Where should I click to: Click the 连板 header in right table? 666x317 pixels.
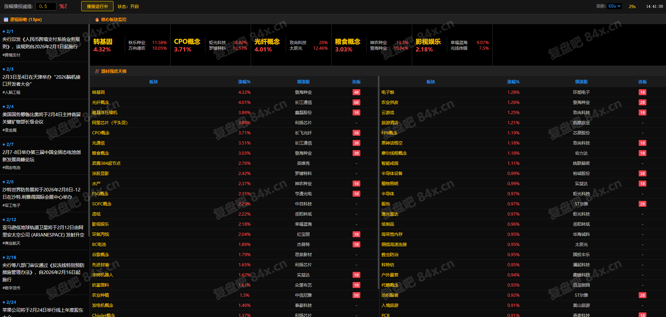click(x=642, y=82)
